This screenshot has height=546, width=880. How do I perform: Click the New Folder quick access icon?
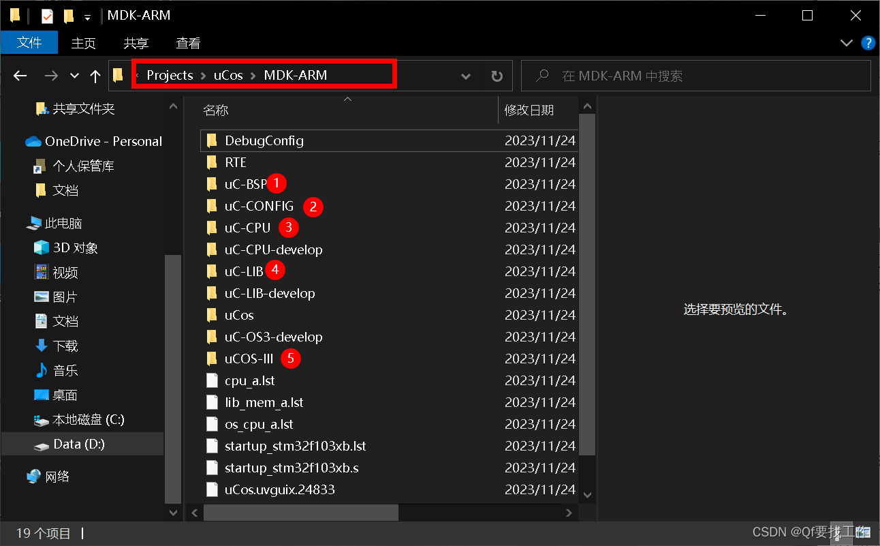(68, 15)
